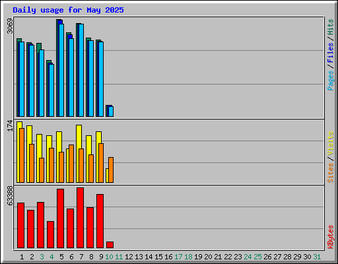Click the orange Sites bar for day 6
This screenshot has width=338, height=264.
71,164
